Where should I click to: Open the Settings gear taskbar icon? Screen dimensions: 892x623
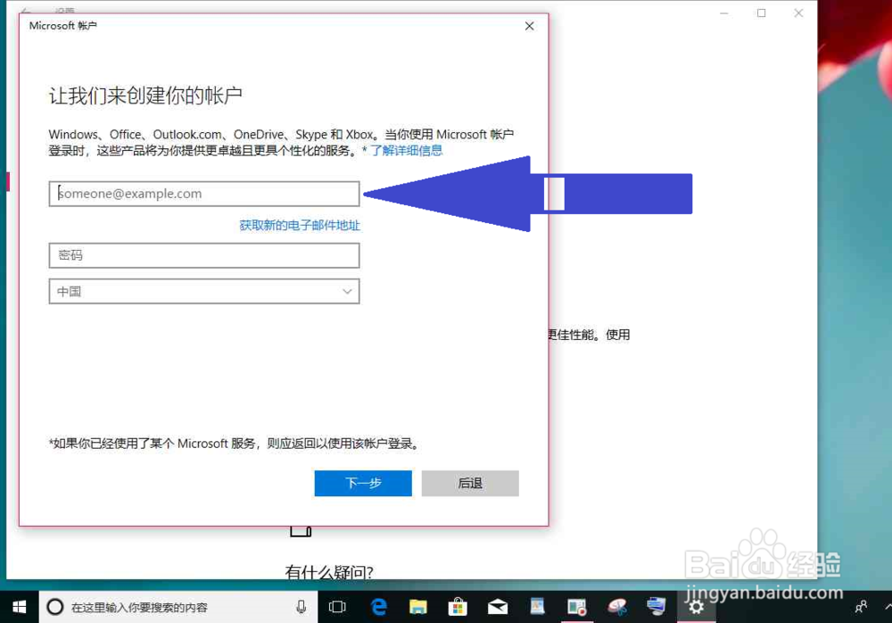(696, 607)
